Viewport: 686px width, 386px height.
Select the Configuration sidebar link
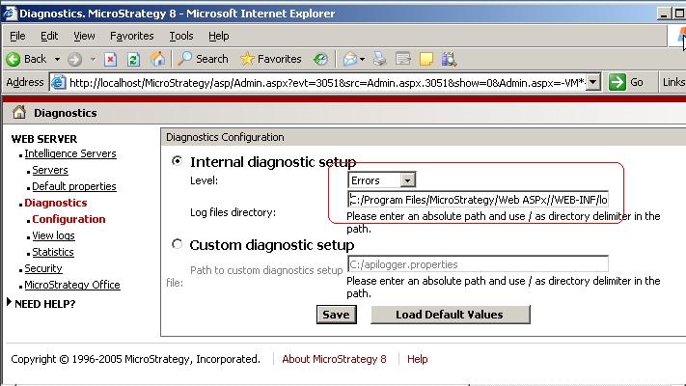pyautogui.click(x=69, y=219)
